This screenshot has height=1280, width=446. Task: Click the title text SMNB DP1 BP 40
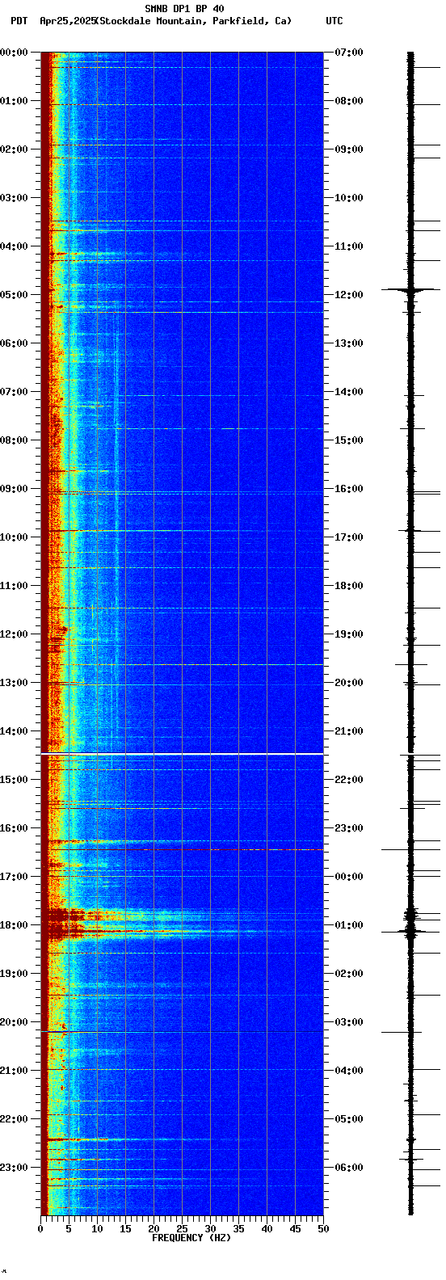pos(184,9)
